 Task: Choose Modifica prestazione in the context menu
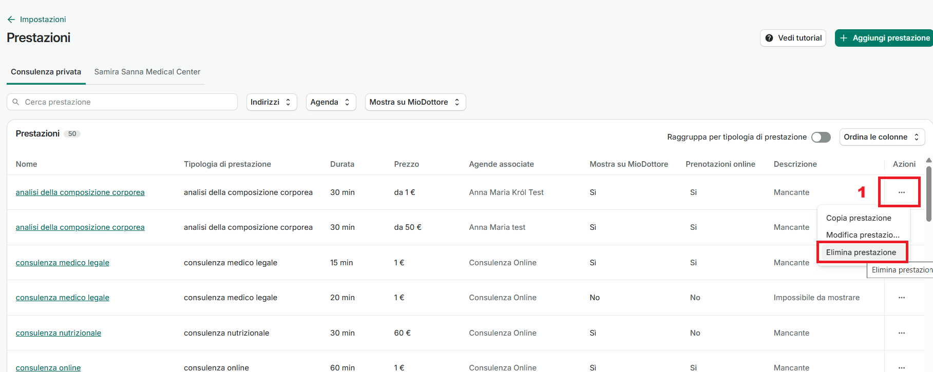863,235
